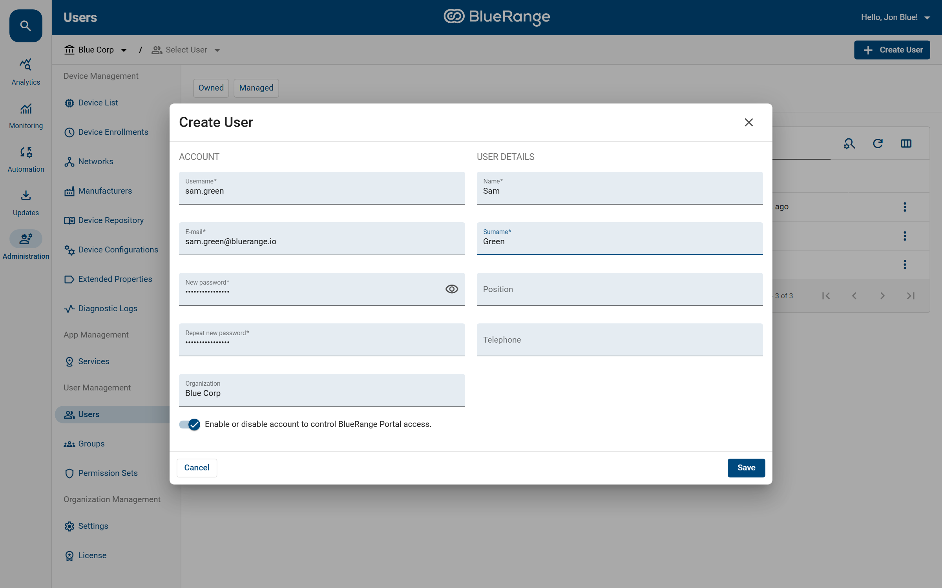This screenshot has height=588, width=942.
Task: Refresh the users table
Action: point(878,143)
